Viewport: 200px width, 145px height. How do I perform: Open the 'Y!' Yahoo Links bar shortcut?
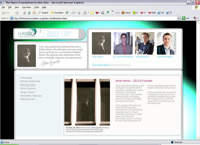pos(143,13)
